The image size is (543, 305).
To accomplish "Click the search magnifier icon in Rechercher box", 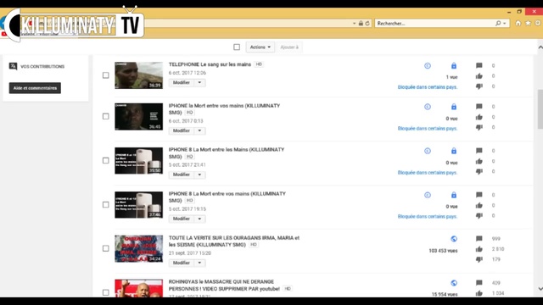I will (498, 23).
